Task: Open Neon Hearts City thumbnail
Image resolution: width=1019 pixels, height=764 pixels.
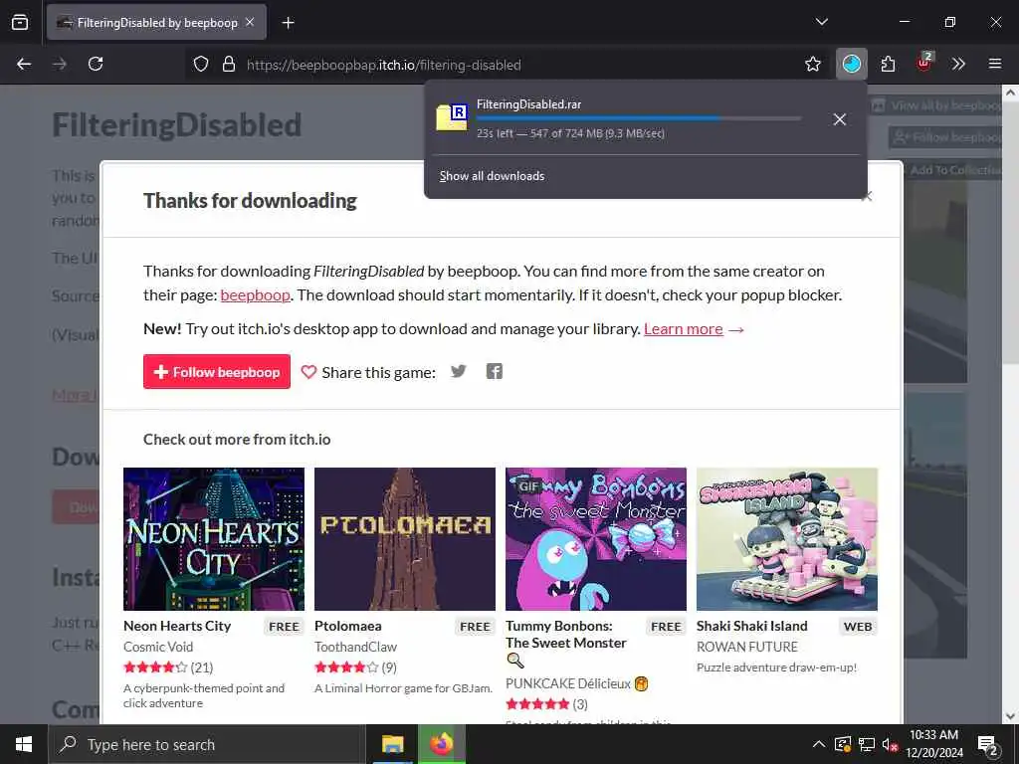Action: tap(214, 539)
